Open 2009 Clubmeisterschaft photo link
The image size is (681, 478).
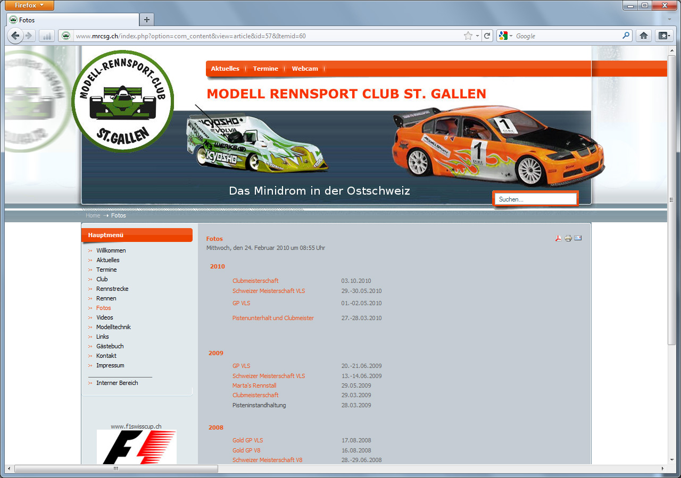(x=255, y=395)
